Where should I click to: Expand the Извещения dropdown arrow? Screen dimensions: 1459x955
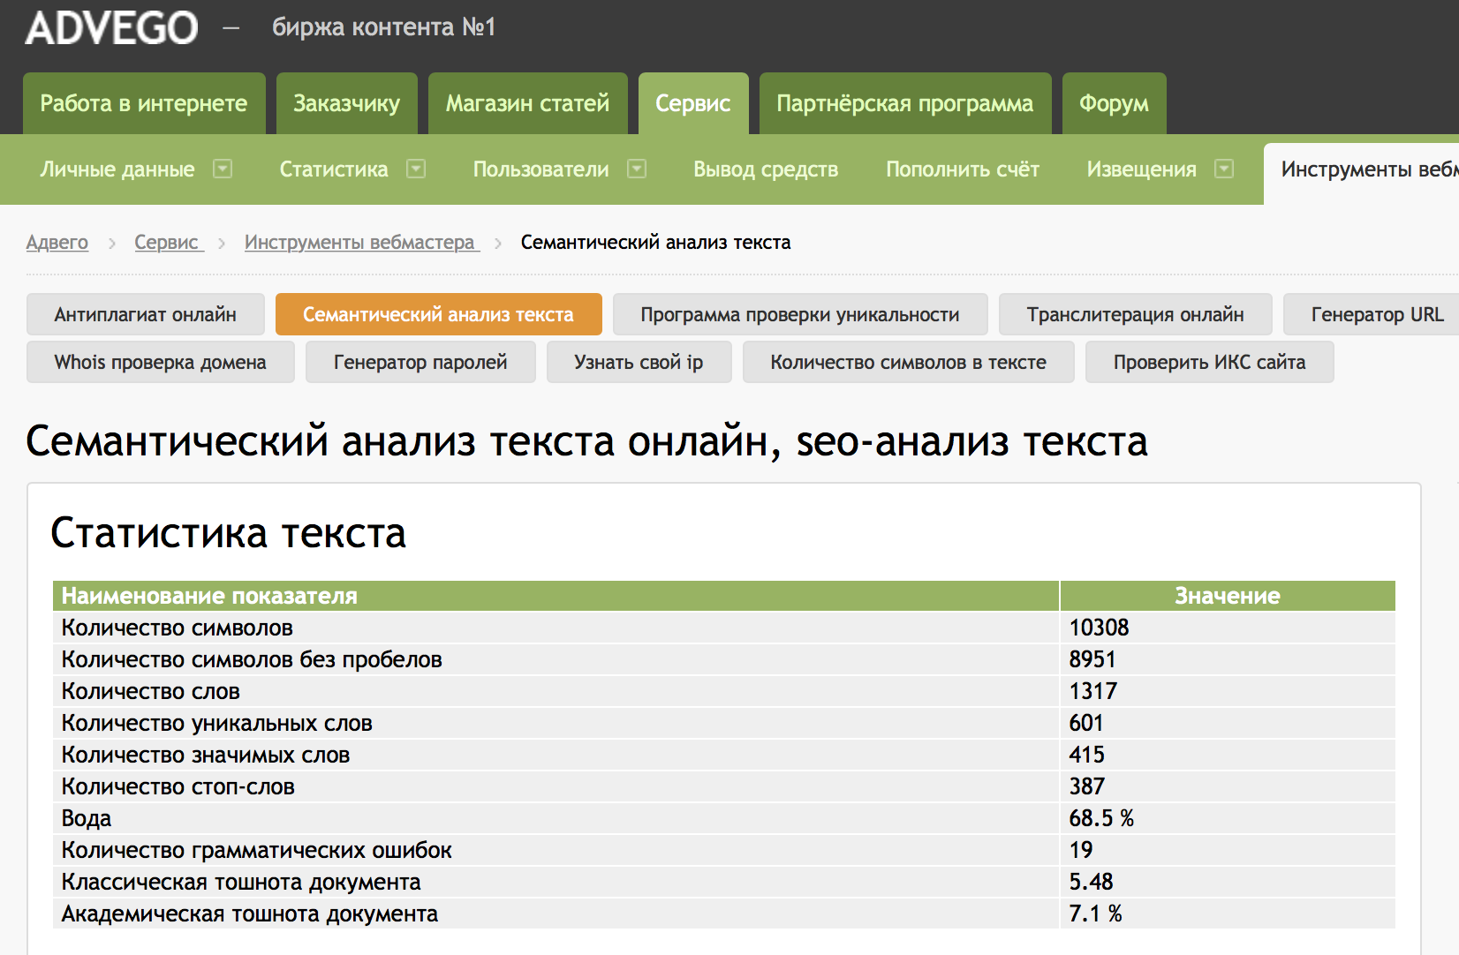(1224, 169)
